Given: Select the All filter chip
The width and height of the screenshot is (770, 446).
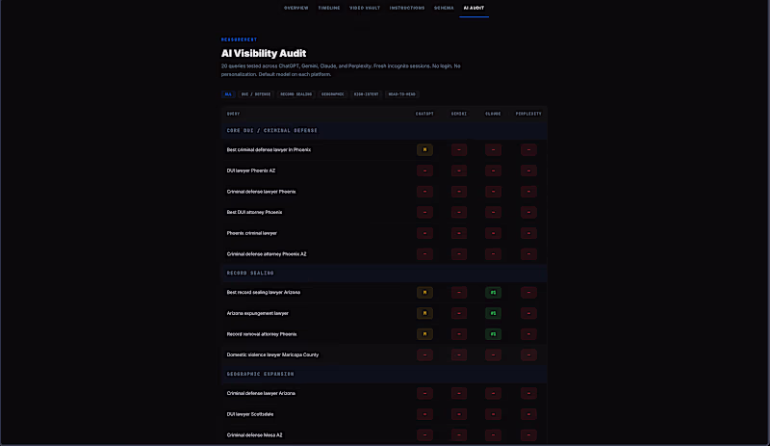Looking at the screenshot, I should pyautogui.click(x=228, y=94).
